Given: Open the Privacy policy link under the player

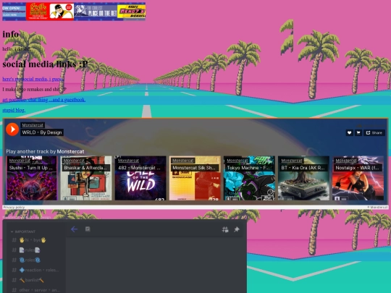Looking at the screenshot, I should click(14, 208).
